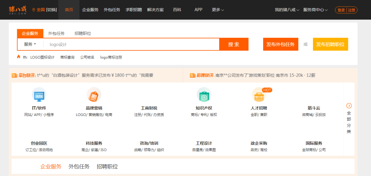Click the 招聘快讯 news icon
The image size is (371, 176).
click(192, 75)
